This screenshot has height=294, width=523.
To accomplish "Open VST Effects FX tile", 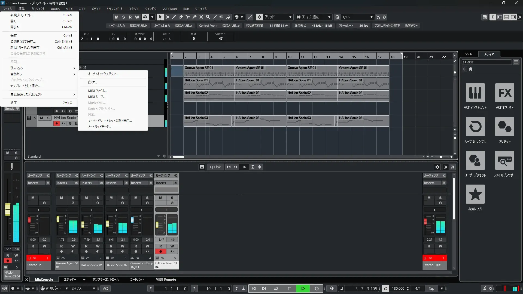I will (504, 93).
